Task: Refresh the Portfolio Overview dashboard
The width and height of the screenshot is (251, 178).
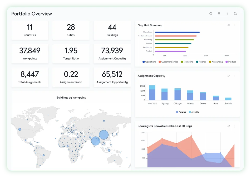Action: [211, 14]
